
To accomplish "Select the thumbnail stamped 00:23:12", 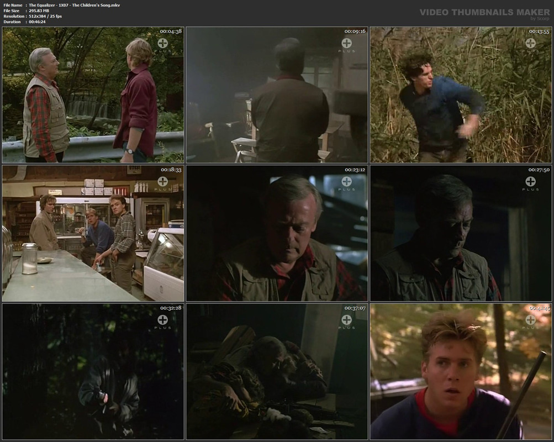I will click(277, 233).
